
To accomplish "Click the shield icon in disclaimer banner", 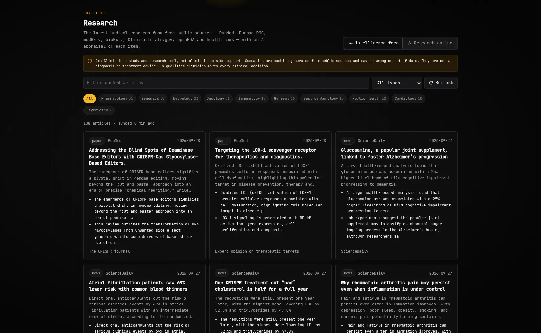I will (x=90, y=61).
